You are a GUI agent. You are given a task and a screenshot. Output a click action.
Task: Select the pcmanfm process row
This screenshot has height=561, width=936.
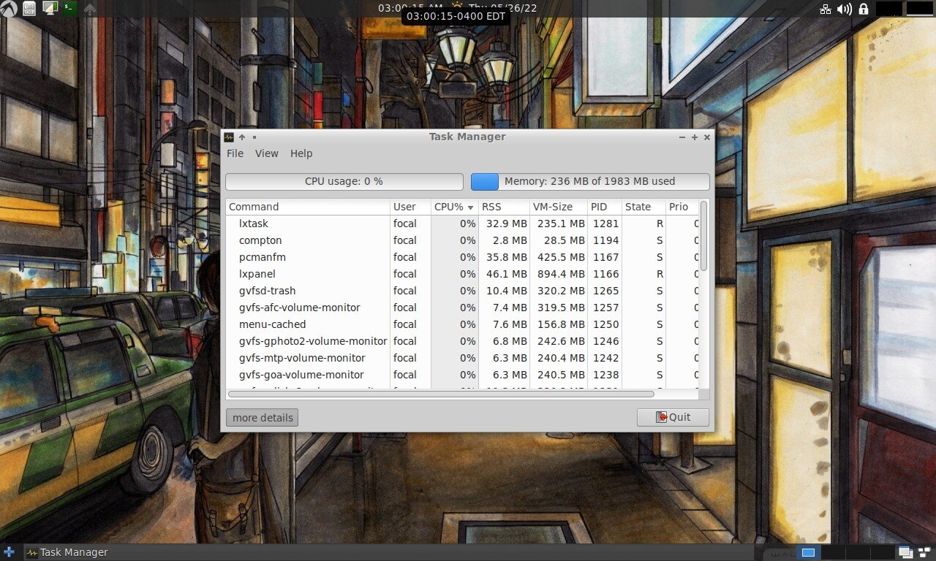point(462,257)
